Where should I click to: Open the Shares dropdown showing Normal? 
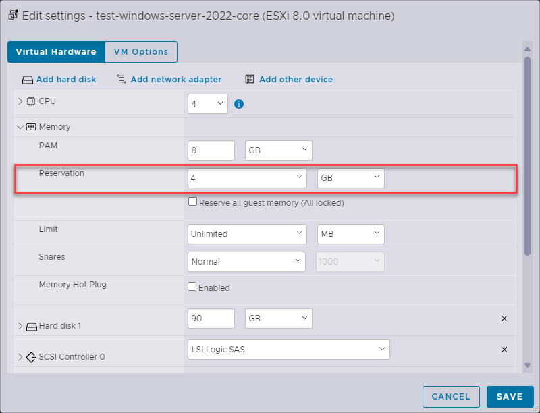[x=246, y=260]
